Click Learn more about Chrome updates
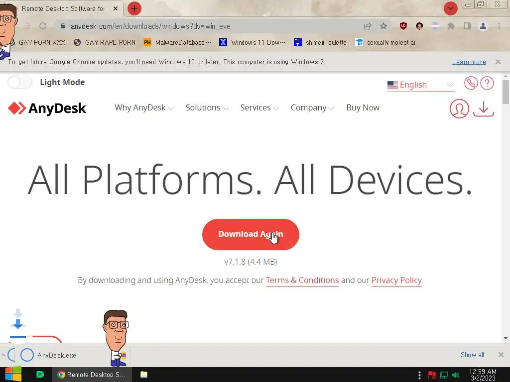The height and width of the screenshot is (382, 510). click(x=469, y=62)
